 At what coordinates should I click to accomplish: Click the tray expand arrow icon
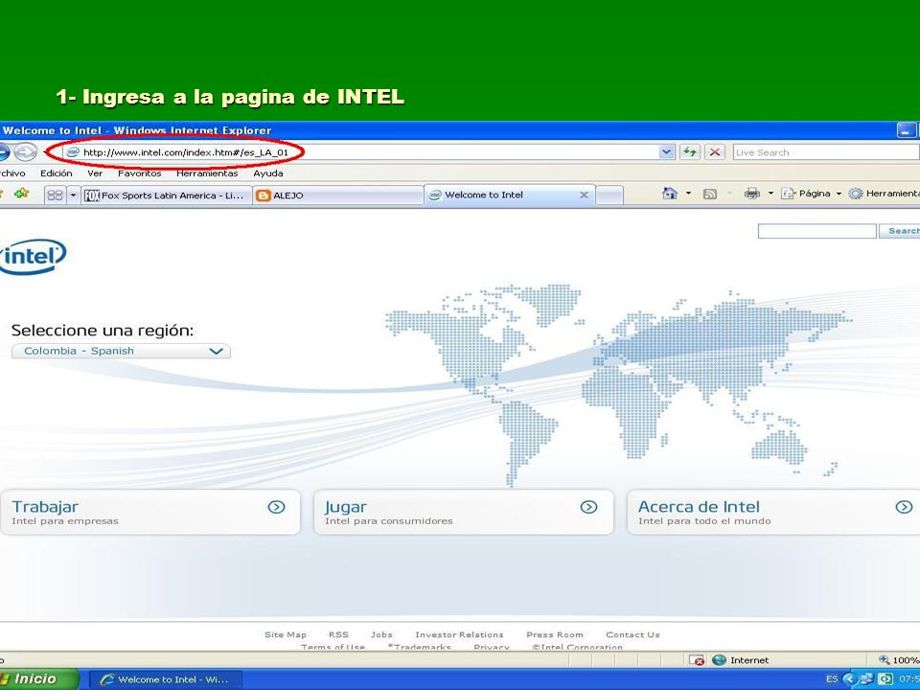click(849, 679)
